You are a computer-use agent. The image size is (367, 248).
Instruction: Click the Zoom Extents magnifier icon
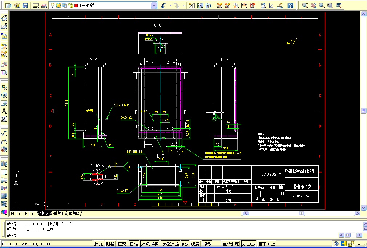click(330, 5)
